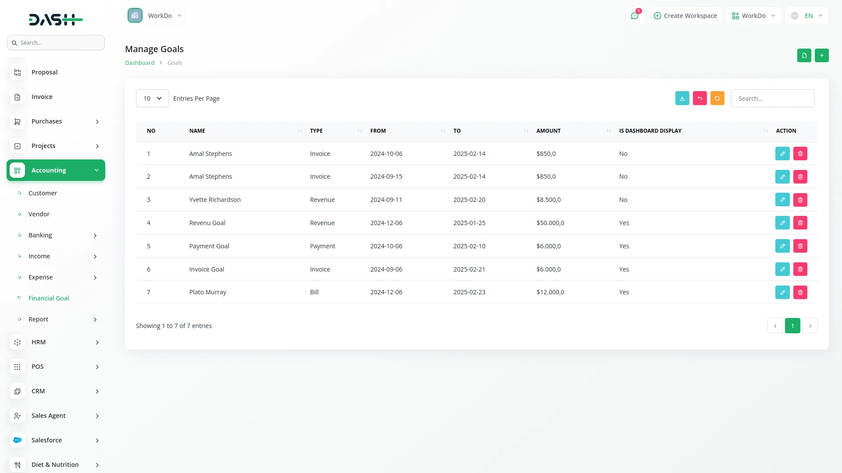Go to next page arrow

tap(810, 326)
